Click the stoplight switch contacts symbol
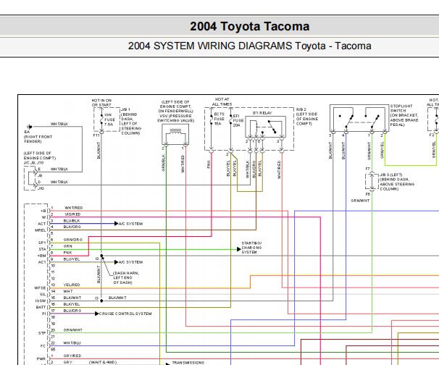The height and width of the screenshot is (365, 439). point(359,118)
